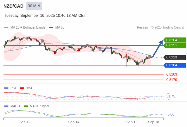Click the Sep 12 axis label
Image resolution: width=187 pixels, height=127 pixels.
(x=25, y=122)
